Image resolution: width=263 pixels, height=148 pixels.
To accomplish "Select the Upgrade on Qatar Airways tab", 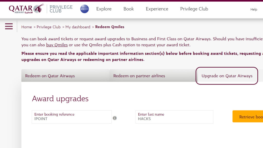I will tap(227, 76).
